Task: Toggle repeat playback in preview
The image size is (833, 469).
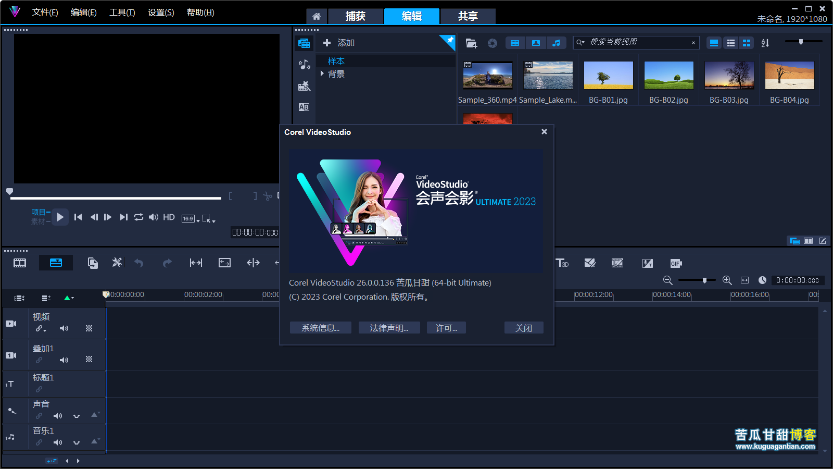Action: pos(138,217)
